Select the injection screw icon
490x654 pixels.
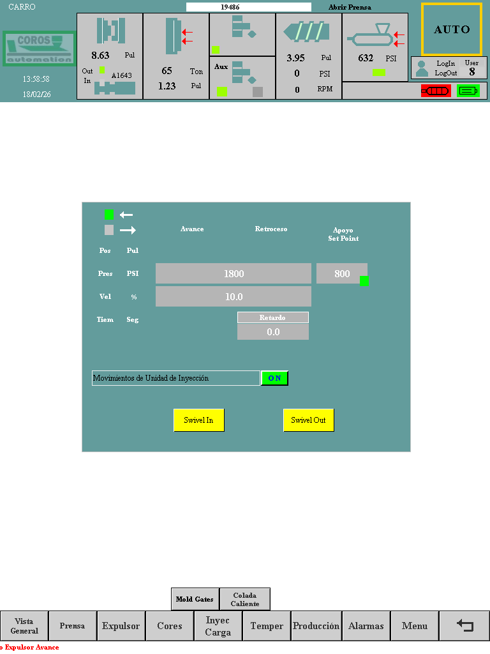pos(308,33)
